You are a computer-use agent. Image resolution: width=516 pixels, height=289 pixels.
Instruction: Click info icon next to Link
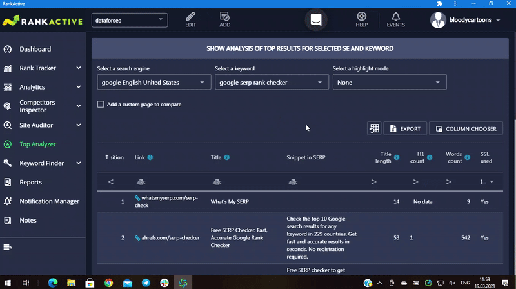(150, 157)
